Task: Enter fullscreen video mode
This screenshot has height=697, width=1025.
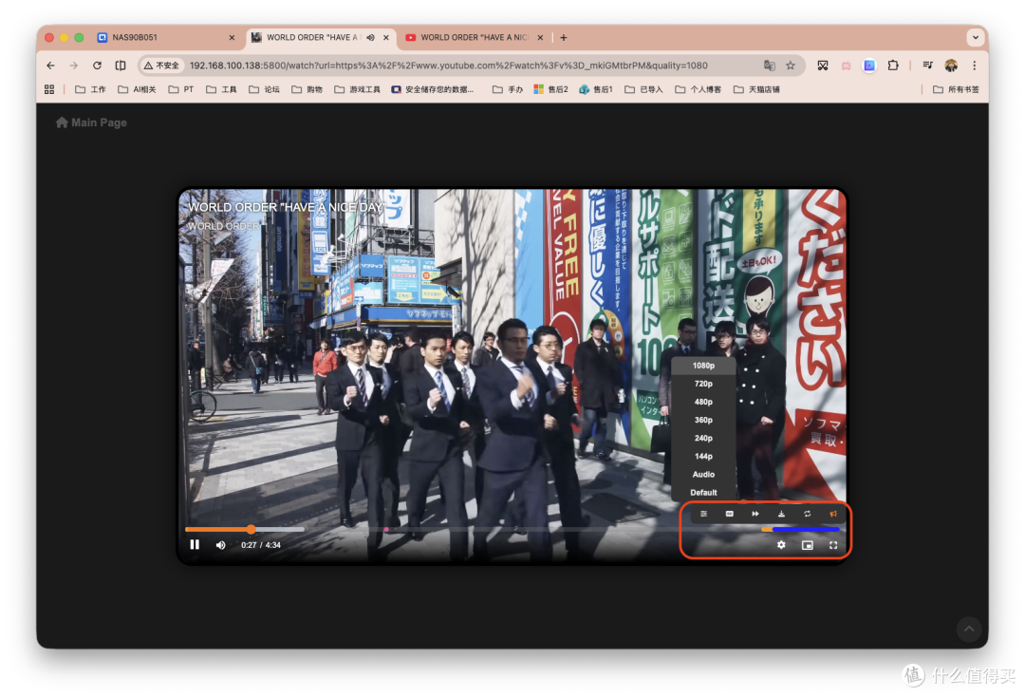Action: [x=833, y=545]
